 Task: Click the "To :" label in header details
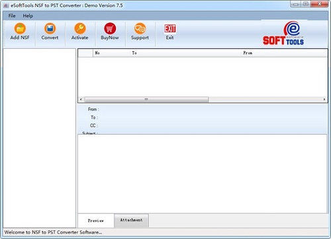94,118
